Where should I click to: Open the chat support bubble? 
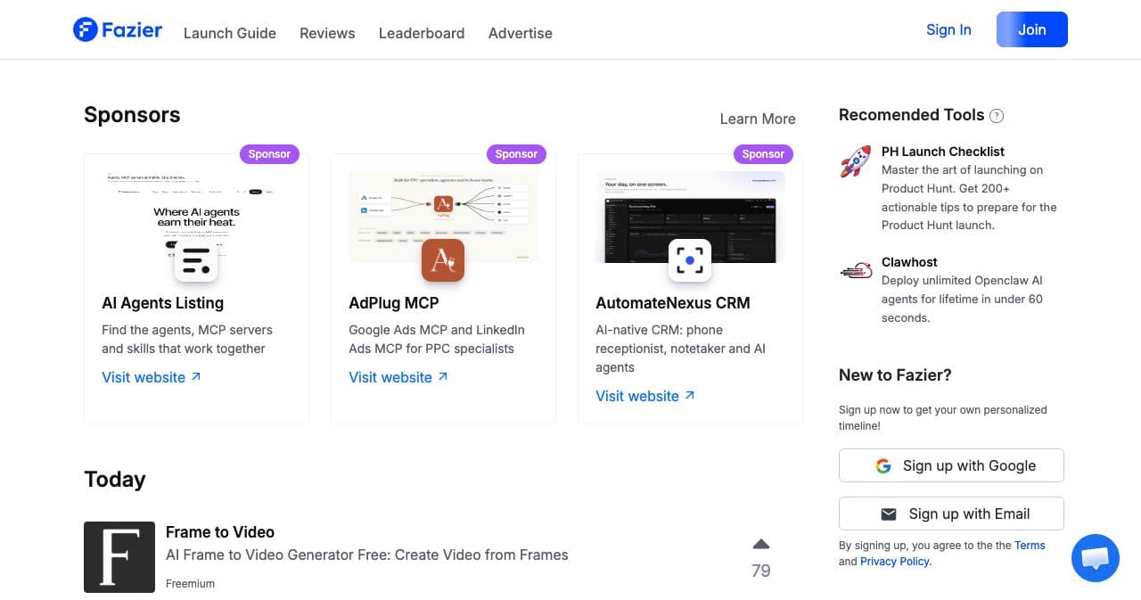[x=1095, y=558]
